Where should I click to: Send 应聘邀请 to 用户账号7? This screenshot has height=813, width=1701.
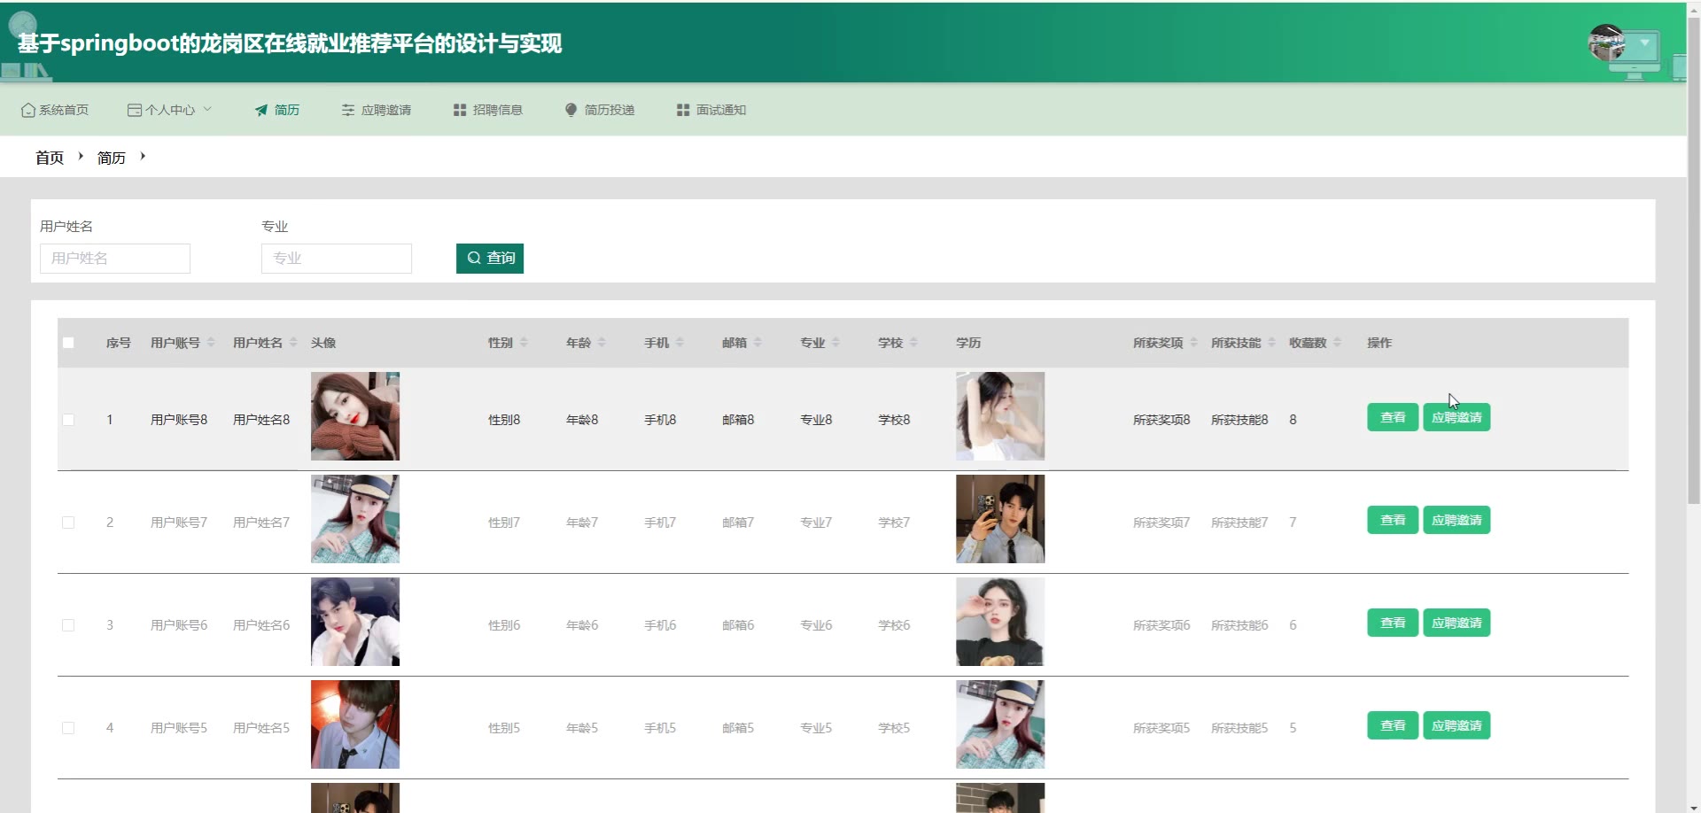(x=1456, y=520)
